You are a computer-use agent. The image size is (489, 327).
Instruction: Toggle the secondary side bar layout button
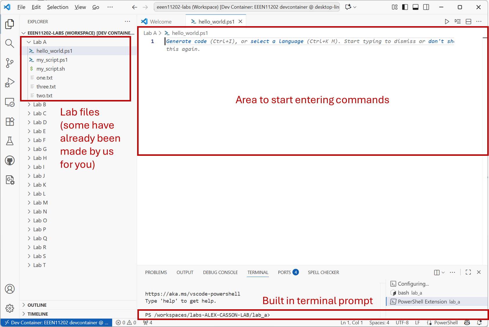coord(426,7)
